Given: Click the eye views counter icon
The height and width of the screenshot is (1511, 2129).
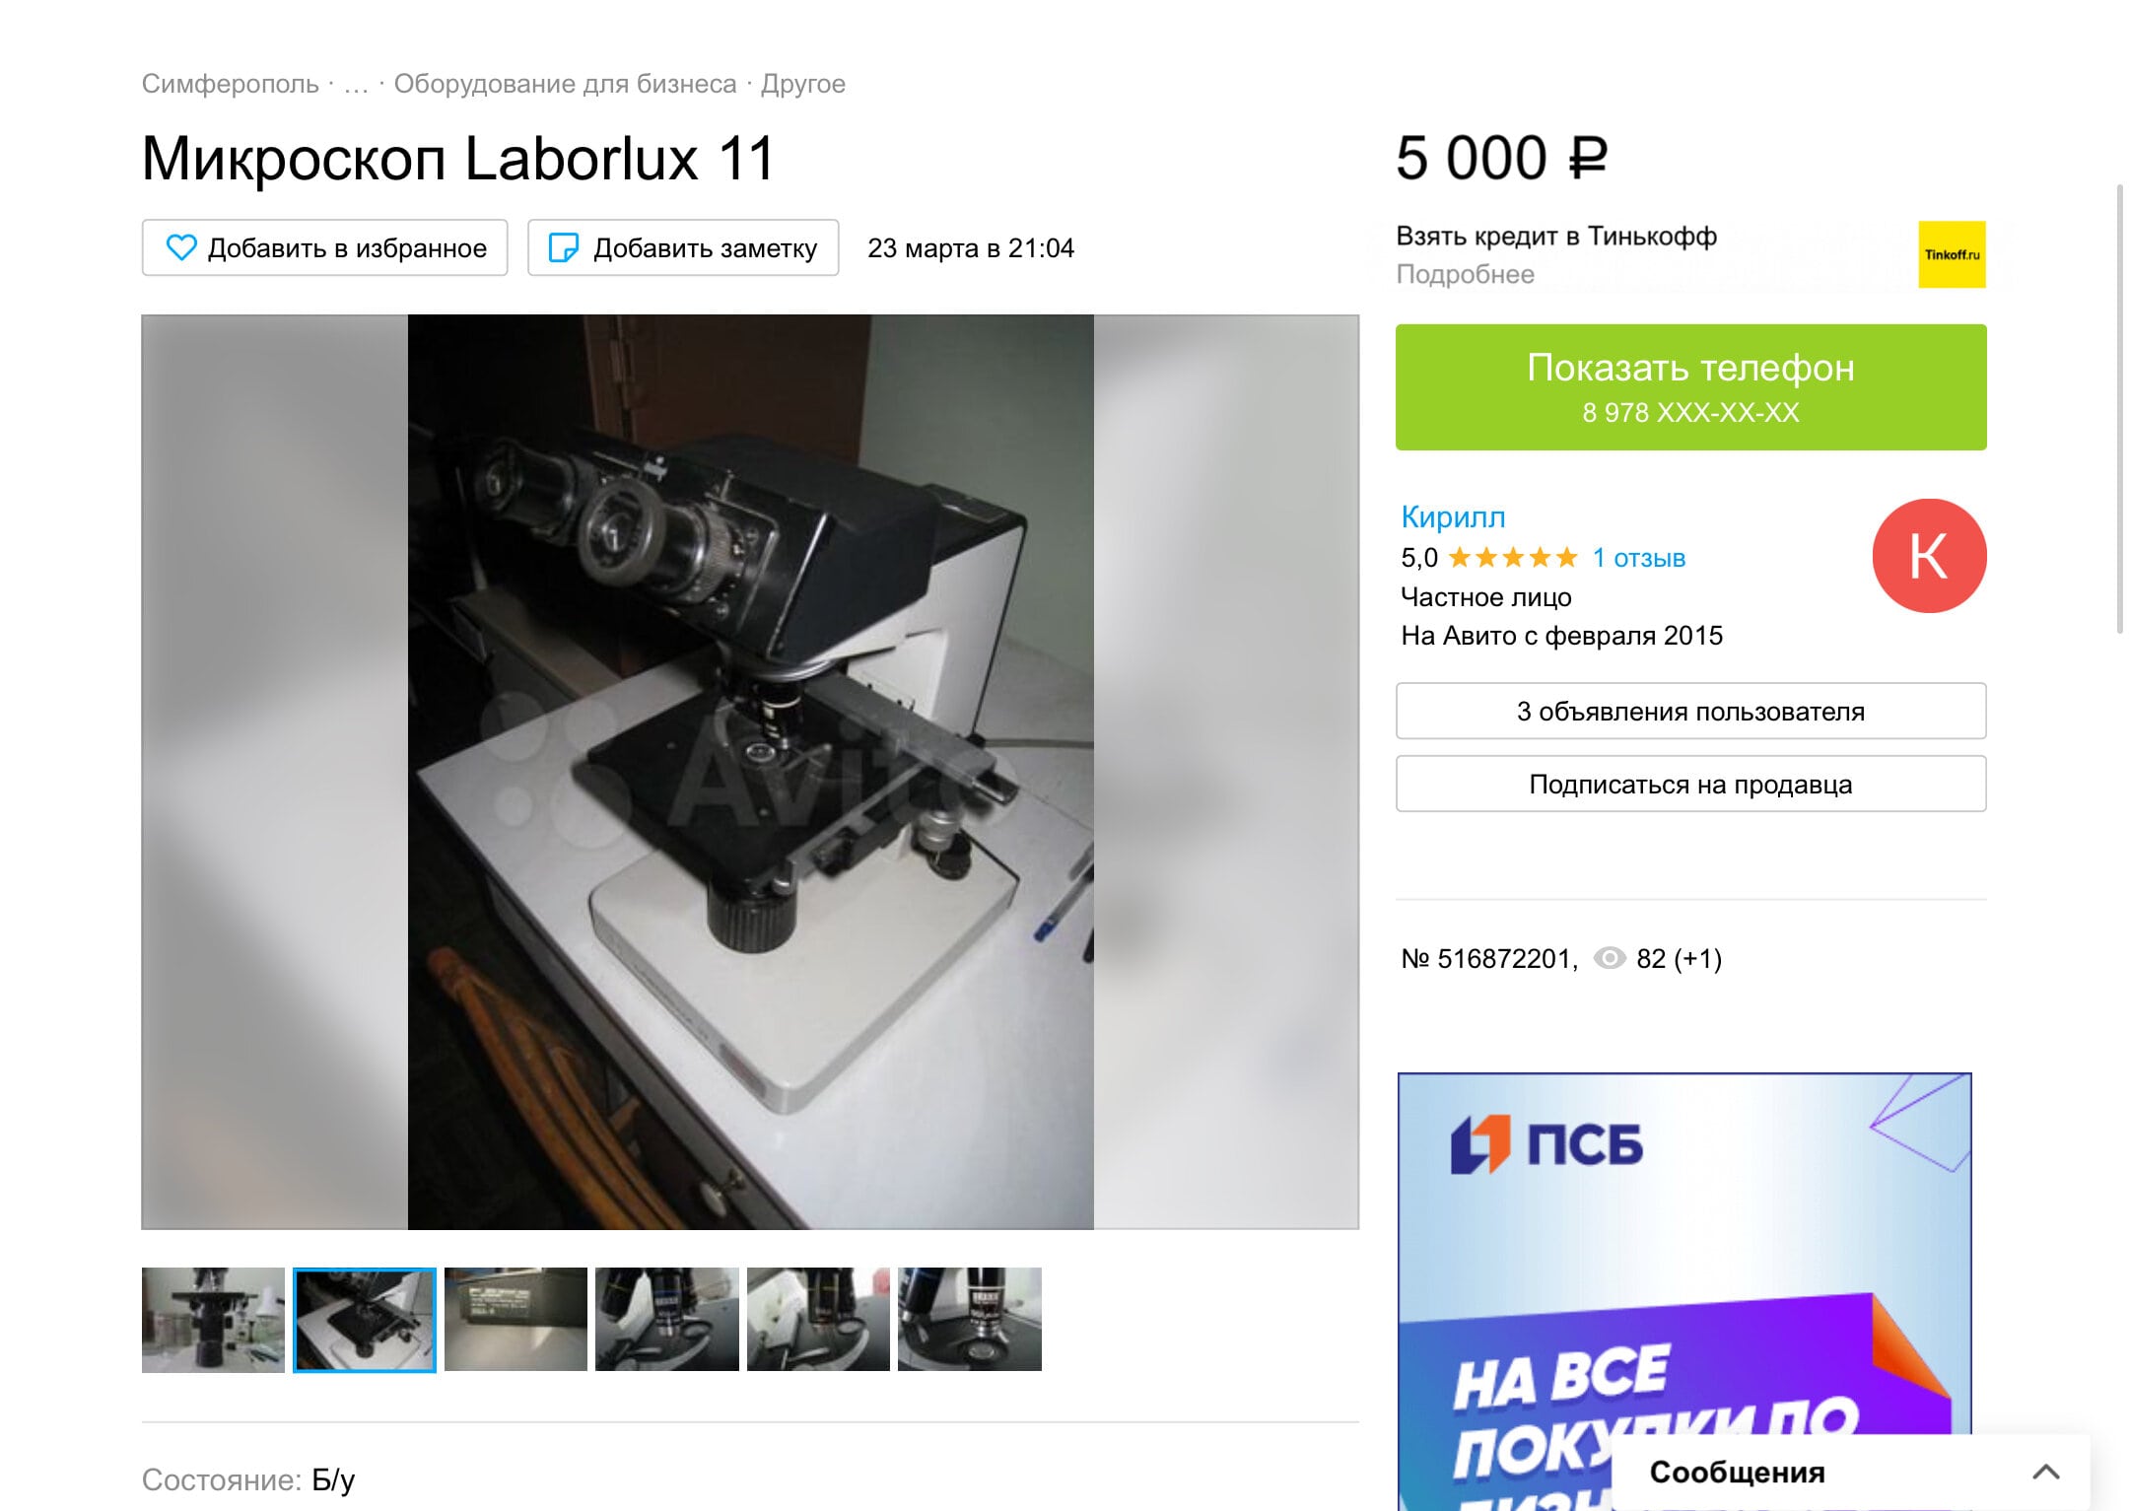Looking at the screenshot, I should [x=1609, y=958].
